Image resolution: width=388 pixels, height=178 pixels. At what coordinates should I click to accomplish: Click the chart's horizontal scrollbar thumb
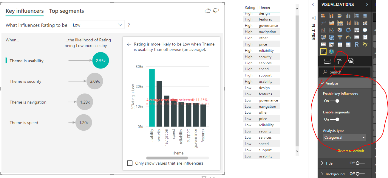tap(167, 158)
